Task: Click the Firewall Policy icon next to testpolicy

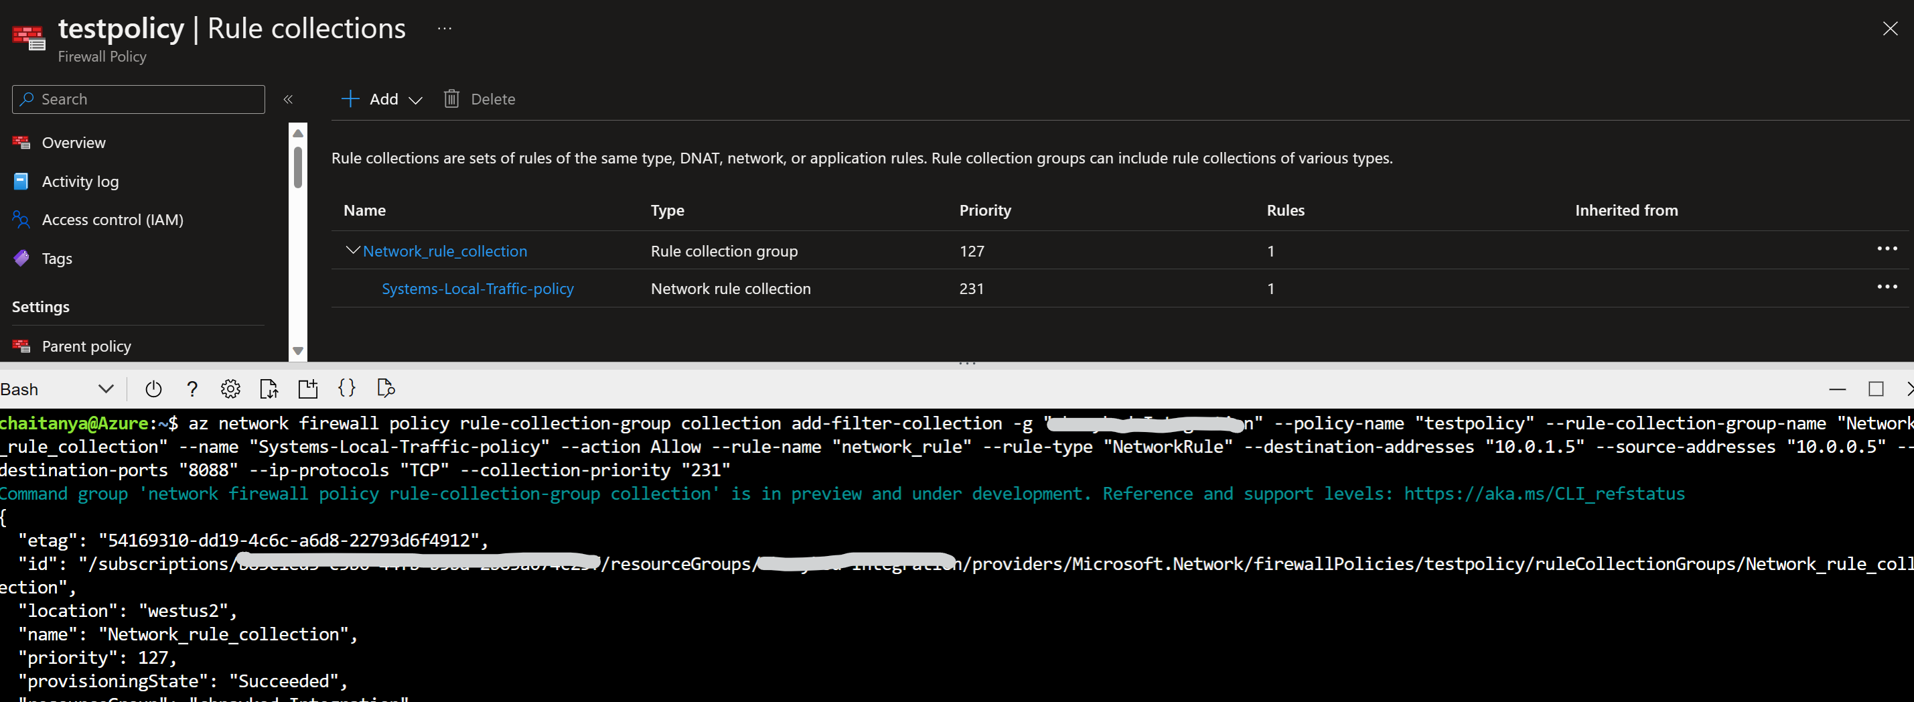Action: (x=28, y=36)
